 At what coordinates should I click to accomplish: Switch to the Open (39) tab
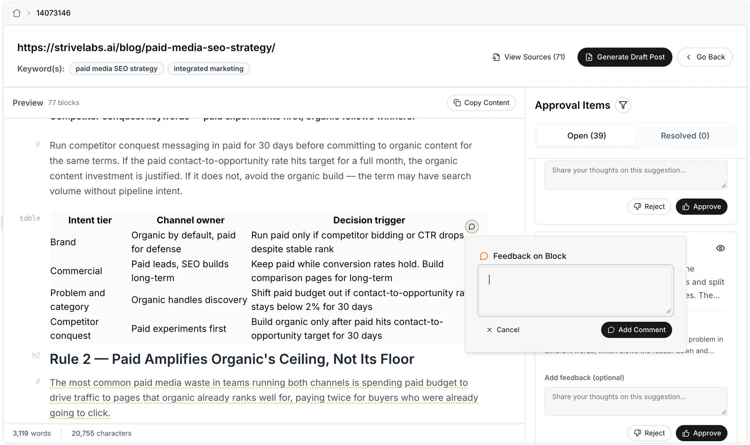click(x=586, y=136)
